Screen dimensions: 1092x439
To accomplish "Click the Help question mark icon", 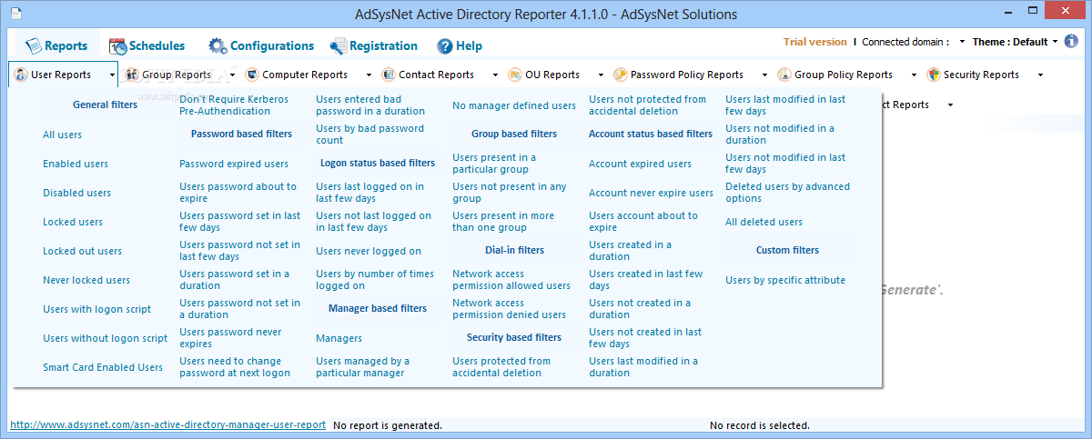I will [445, 45].
